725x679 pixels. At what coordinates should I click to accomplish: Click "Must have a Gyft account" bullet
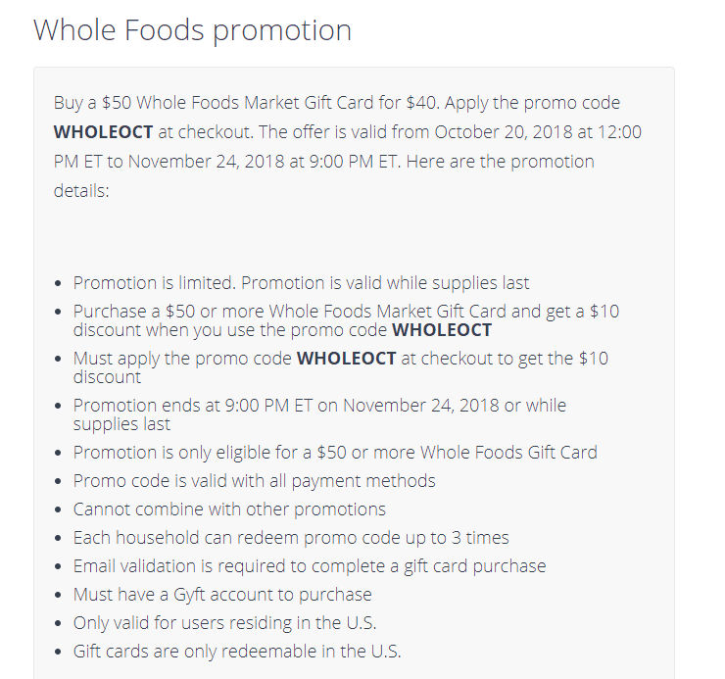click(x=222, y=595)
